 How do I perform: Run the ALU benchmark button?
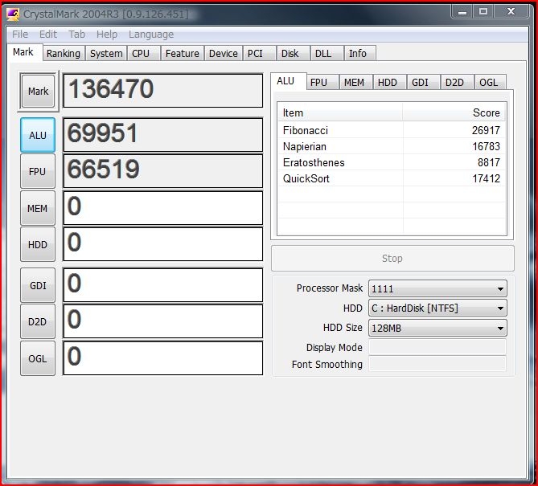pyautogui.click(x=38, y=135)
